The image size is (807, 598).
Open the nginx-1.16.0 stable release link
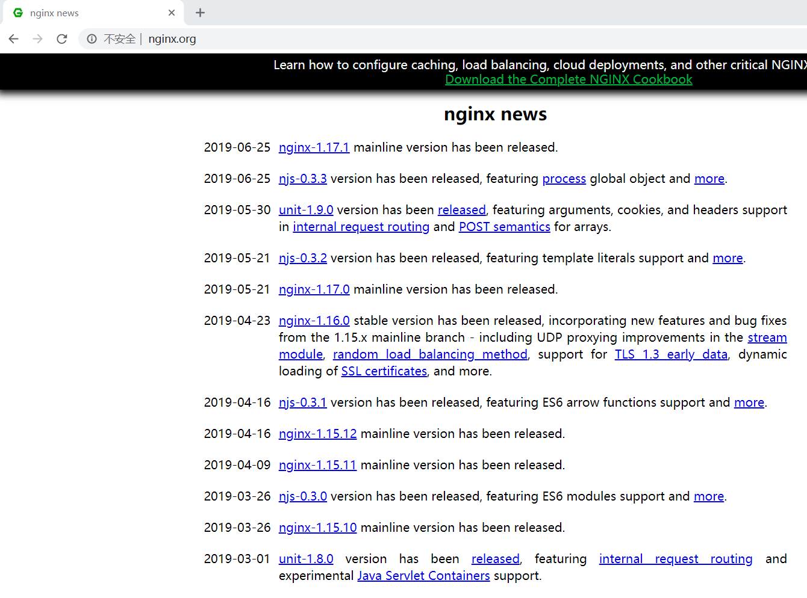tap(314, 321)
